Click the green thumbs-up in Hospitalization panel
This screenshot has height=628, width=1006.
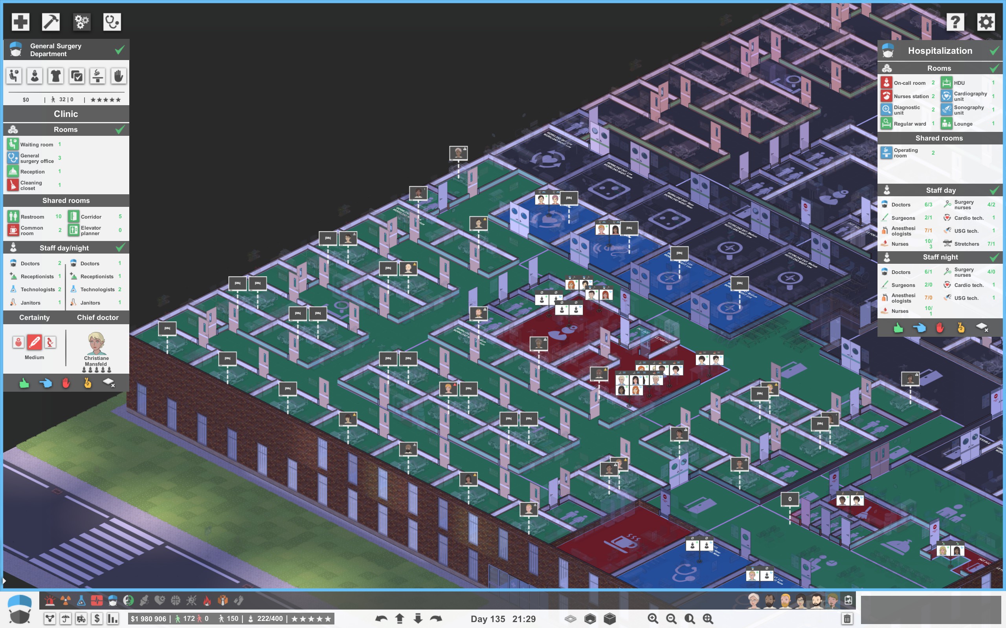(898, 328)
